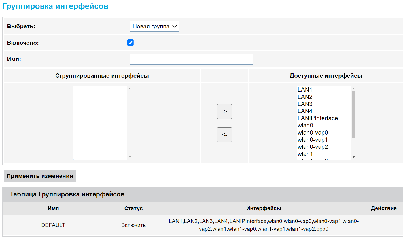Image resolution: width=403 pixels, height=240 pixels.
Task: Click the Имя text input field
Action: point(191,59)
